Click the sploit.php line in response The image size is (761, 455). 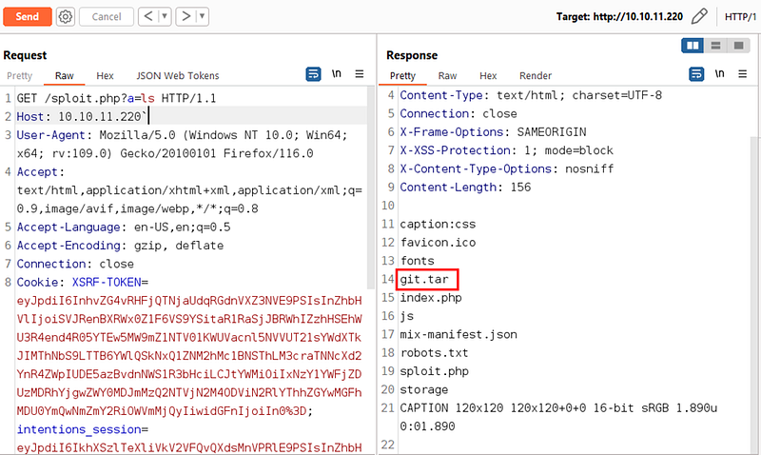click(435, 371)
